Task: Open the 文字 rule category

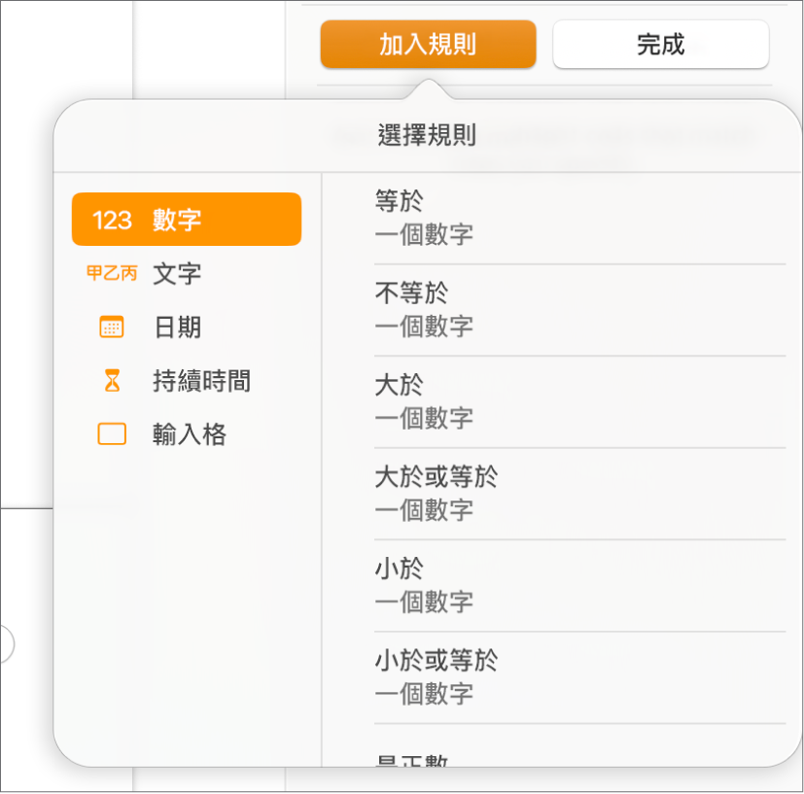Action: point(175,273)
